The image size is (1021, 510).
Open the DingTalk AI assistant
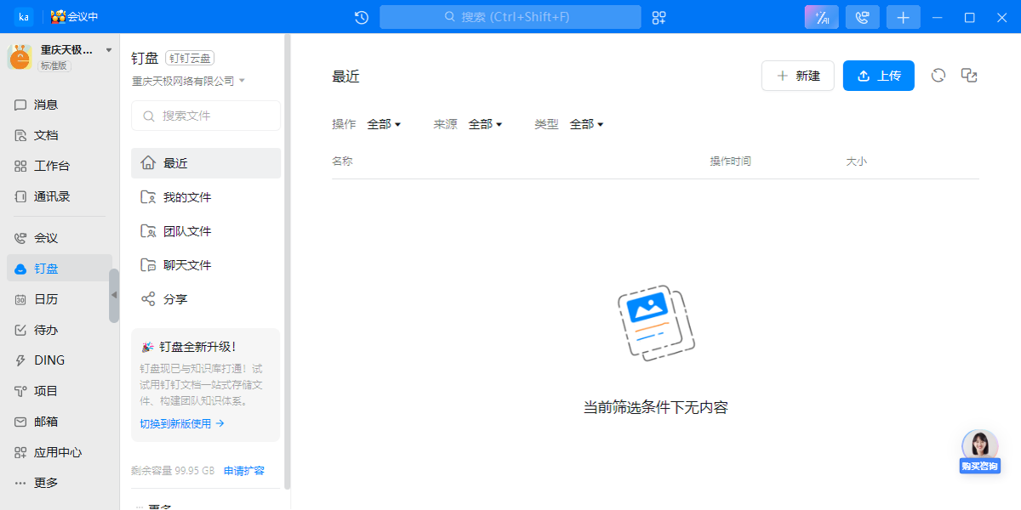(x=820, y=17)
